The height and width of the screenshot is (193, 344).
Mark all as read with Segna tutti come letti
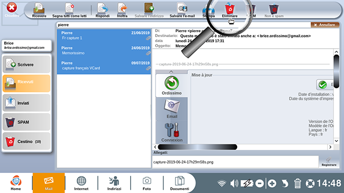point(69,10)
